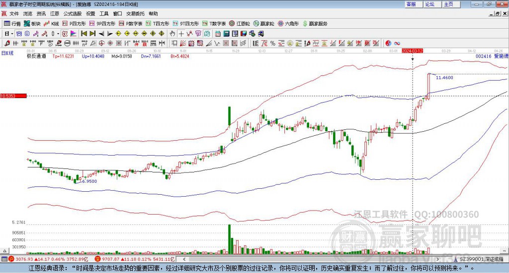
Task: Open the P四方形 square tool
Action: pyautogui.click(x=74, y=24)
